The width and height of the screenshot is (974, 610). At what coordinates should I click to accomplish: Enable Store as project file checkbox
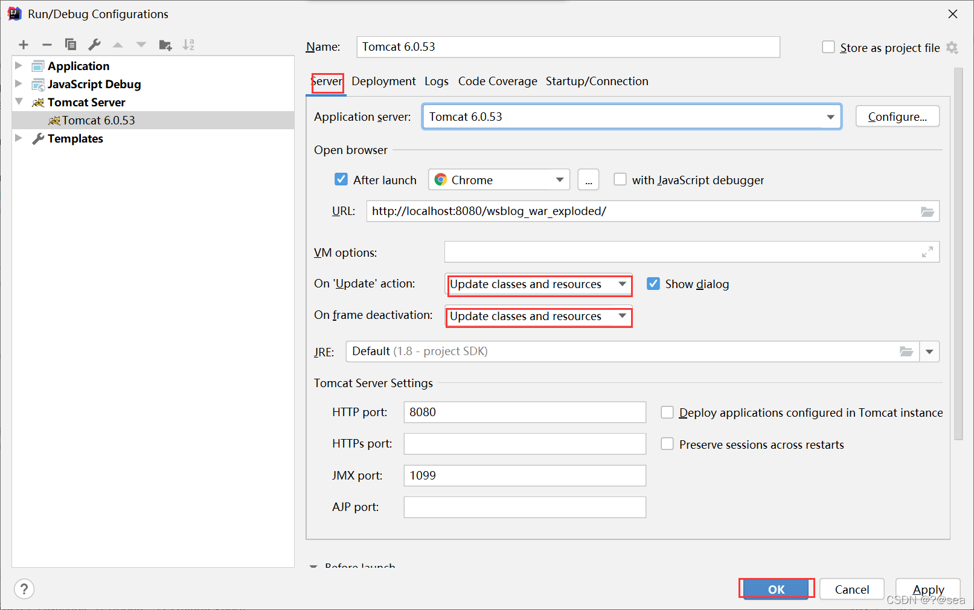(828, 47)
